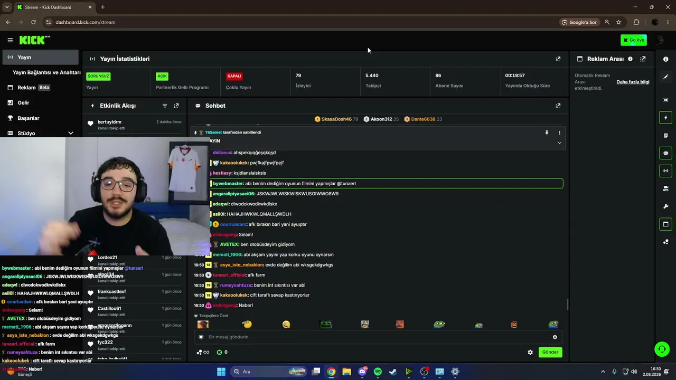The height and width of the screenshot is (380, 676).
Task: Click the Stream - Kick Dashboard browser tab
Action: [54, 7]
